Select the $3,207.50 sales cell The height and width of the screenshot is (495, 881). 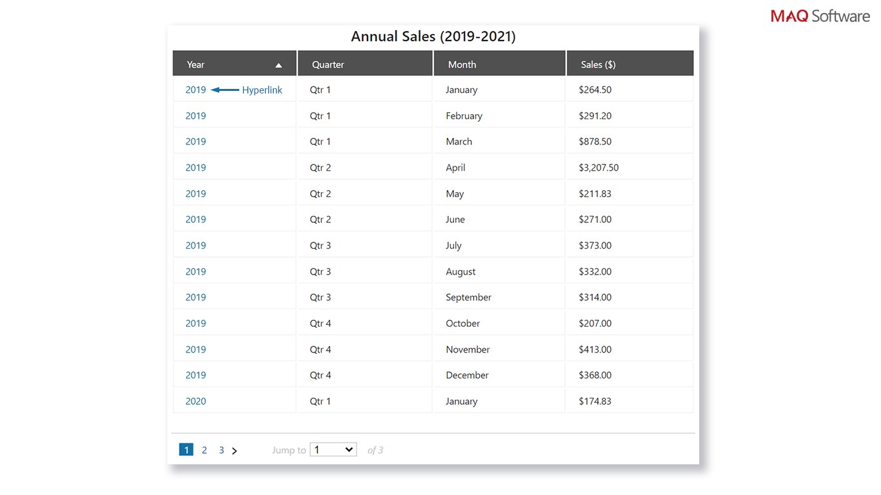tap(599, 168)
